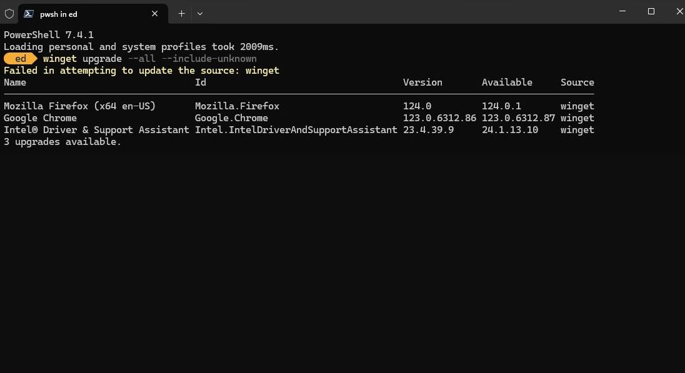Image resolution: width=685 pixels, height=373 pixels.
Task: Click the Firefox available version 124.0.1
Action: click(500, 106)
